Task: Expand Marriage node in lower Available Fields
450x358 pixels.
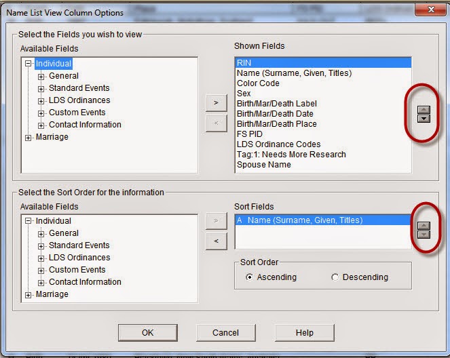Action: (28, 295)
